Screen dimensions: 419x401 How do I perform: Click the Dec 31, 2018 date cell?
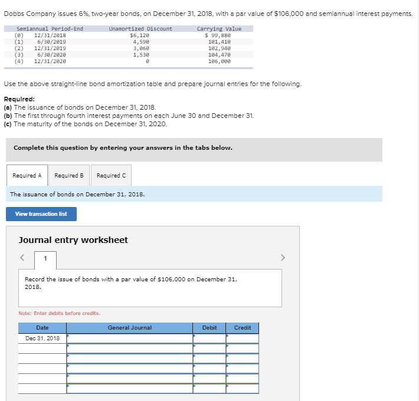[42, 338]
